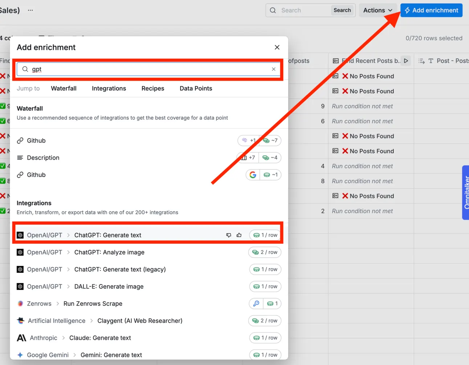The image size is (469, 365).
Task: Jump to Recipes section
Action: tap(153, 88)
